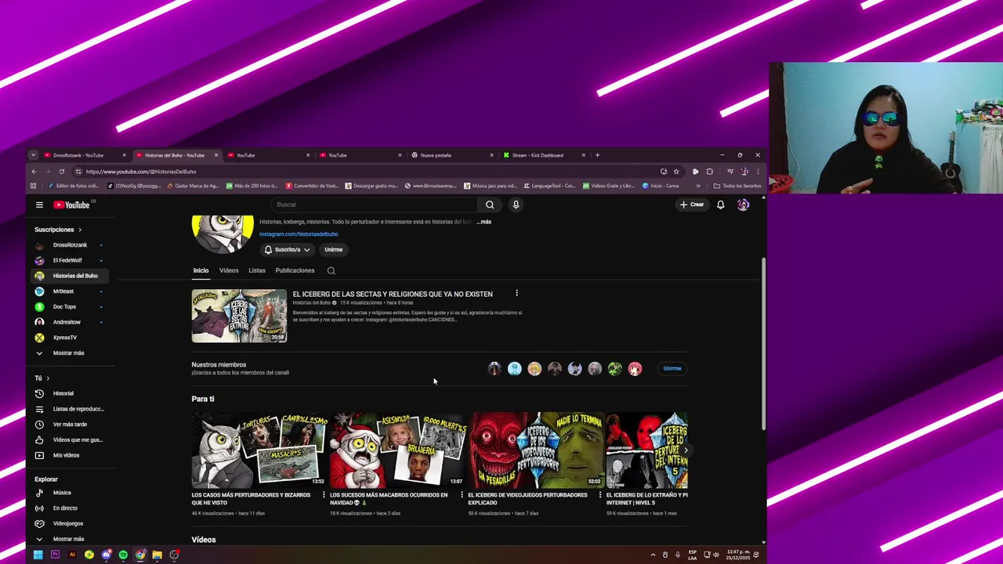
Task: Open Ver más tarde in sidebar
Action: [71, 424]
